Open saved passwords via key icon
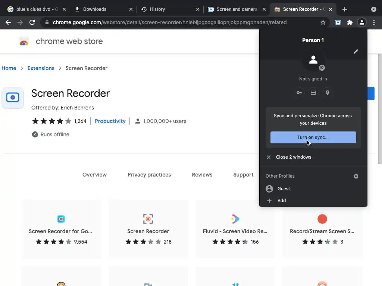Screen dimensions: 382x286 pyautogui.click(x=299, y=93)
